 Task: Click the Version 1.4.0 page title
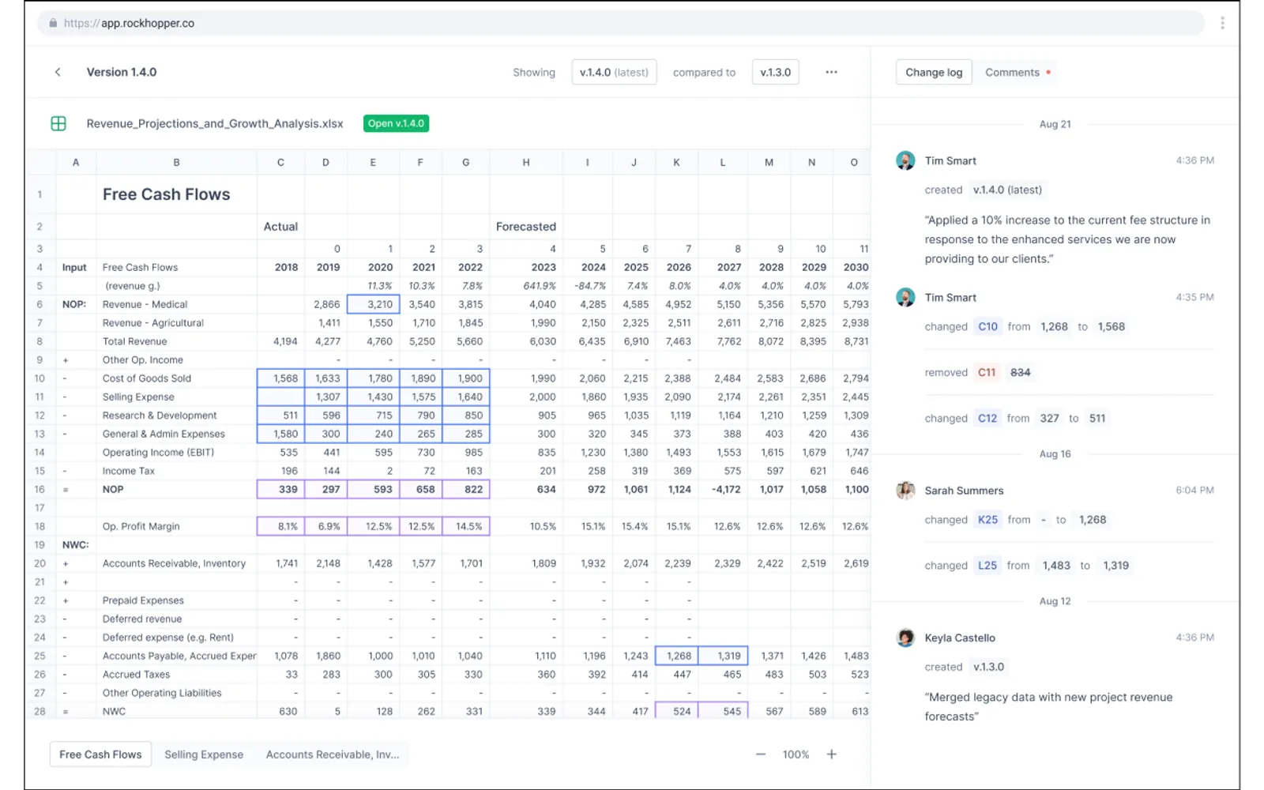122,72
